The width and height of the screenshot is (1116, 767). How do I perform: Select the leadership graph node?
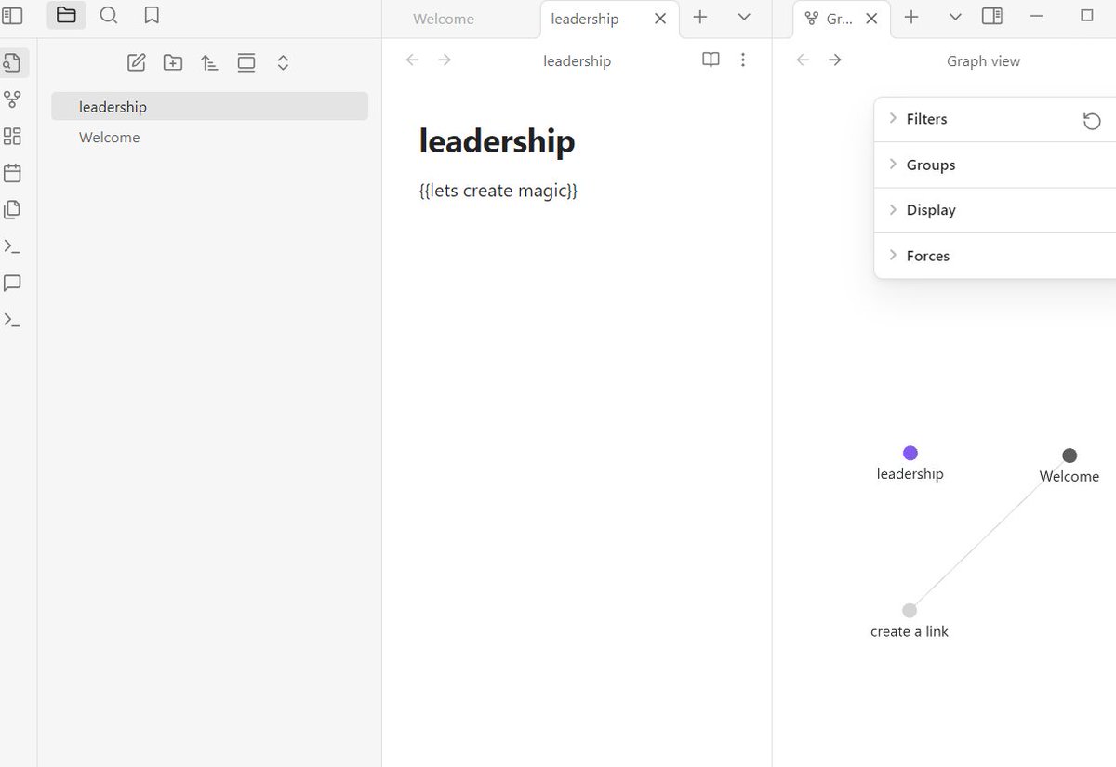[x=910, y=453]
